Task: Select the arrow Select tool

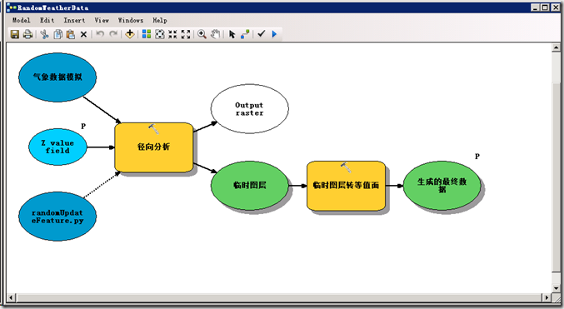Action: tap(232, 34)
